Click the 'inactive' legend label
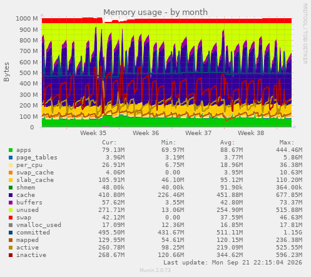 tap(31, 255)
